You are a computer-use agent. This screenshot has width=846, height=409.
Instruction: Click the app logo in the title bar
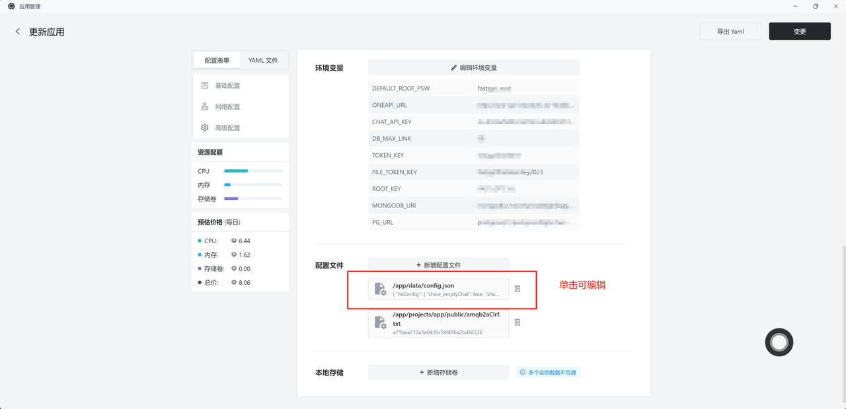coord(11,7)
